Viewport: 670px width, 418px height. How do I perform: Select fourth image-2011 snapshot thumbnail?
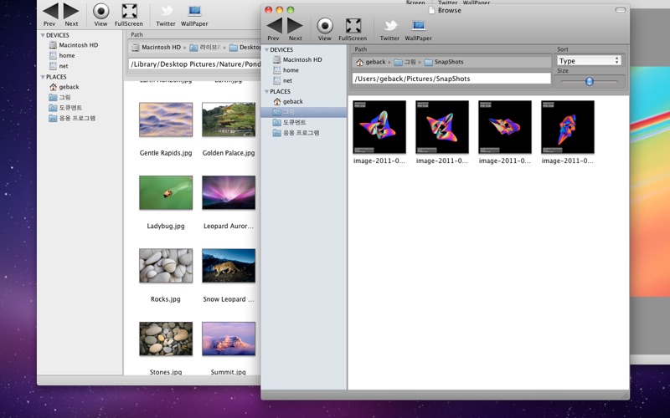[568, 127]
